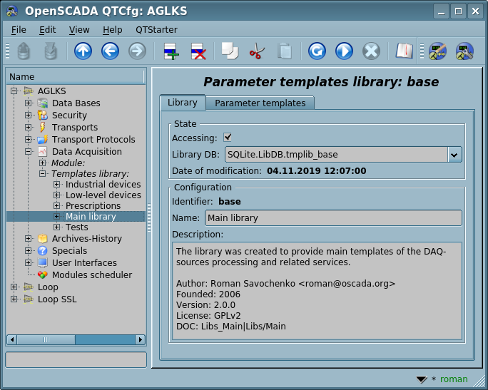Expand the Loop SSL station node

pyautogui.click(x=14, y=299)
